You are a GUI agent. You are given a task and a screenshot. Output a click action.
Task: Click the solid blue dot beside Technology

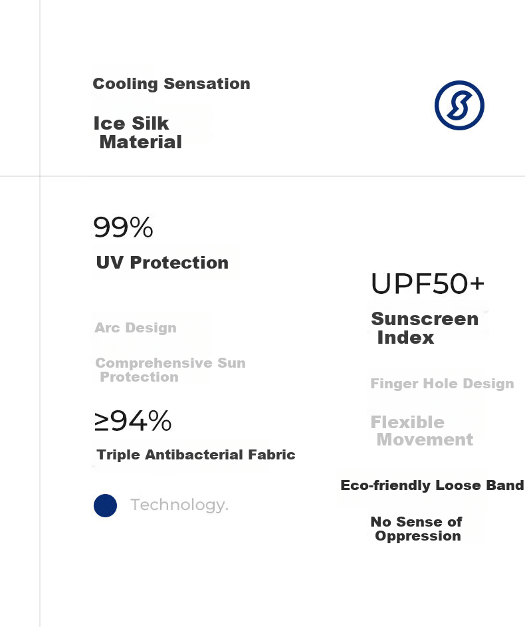[x=105, y=505]
